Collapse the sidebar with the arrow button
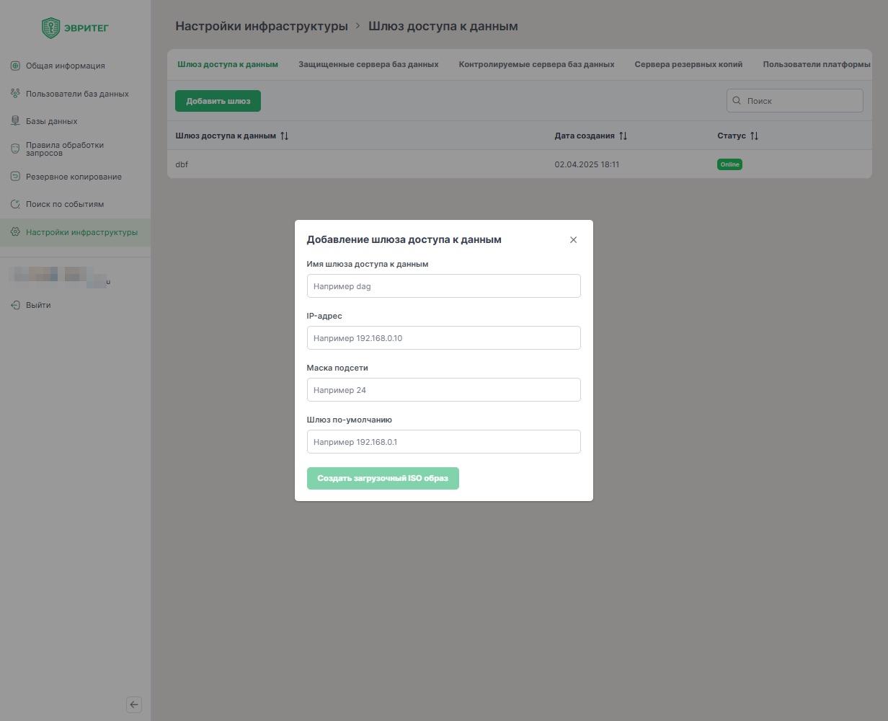Screen dimensions: 888x721 tap(134, 704)
